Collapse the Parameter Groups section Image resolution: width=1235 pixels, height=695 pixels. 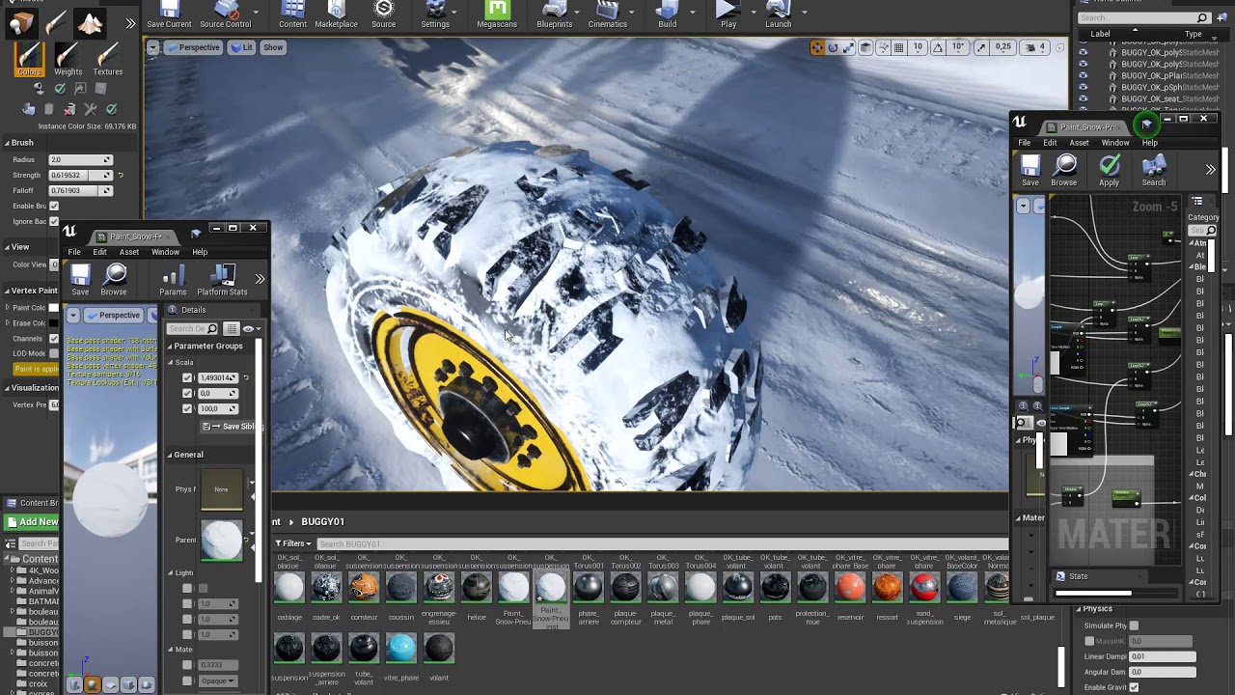170,346
